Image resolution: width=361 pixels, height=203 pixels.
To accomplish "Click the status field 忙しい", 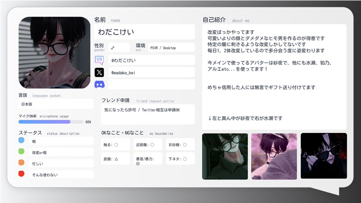I will click(x=61, y=163).
